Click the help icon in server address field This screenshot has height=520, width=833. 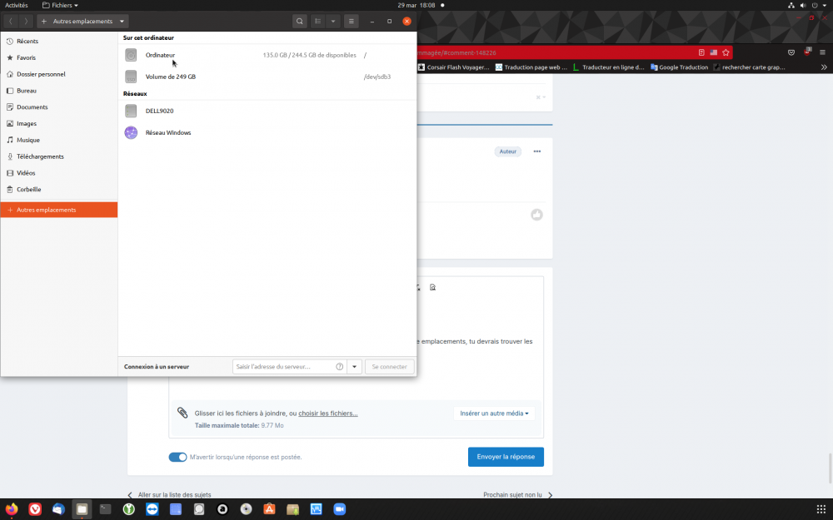pos(340,367)
